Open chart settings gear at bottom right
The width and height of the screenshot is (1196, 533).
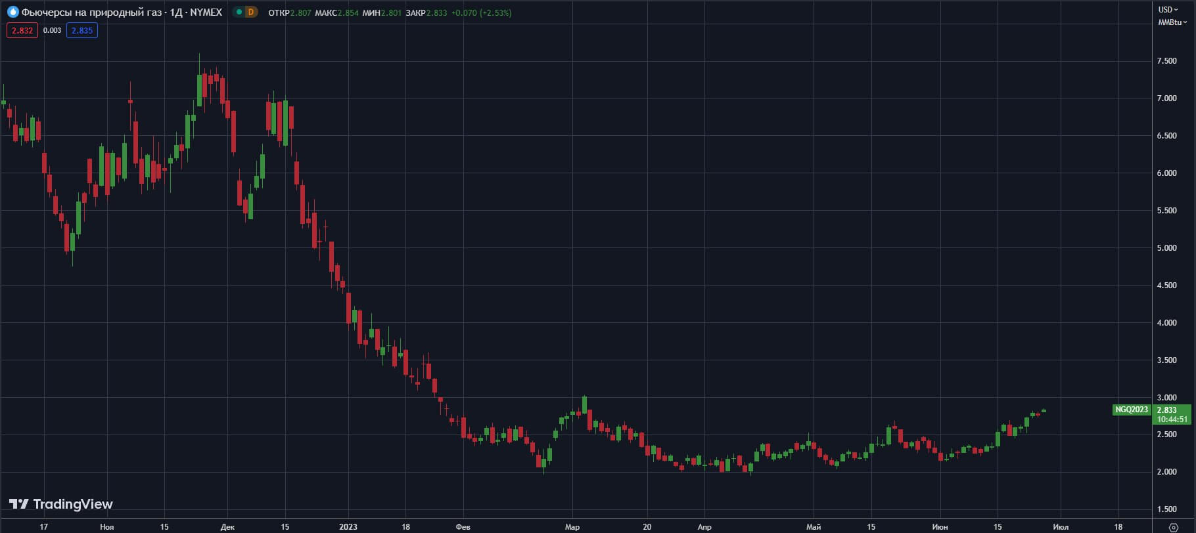tap(1174, 527)
